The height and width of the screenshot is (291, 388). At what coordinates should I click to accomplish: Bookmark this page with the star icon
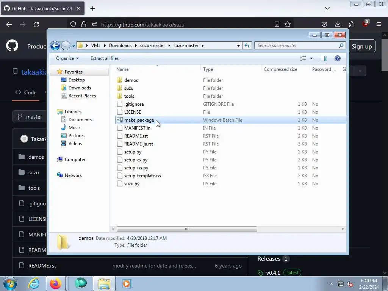click(288, 25)
